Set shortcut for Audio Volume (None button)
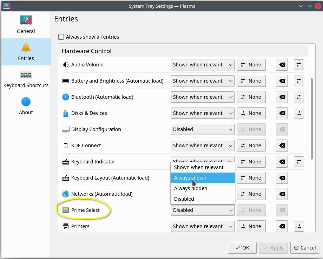Image resolution: width=323 pixels, height=259 pixels. [251, 65]
